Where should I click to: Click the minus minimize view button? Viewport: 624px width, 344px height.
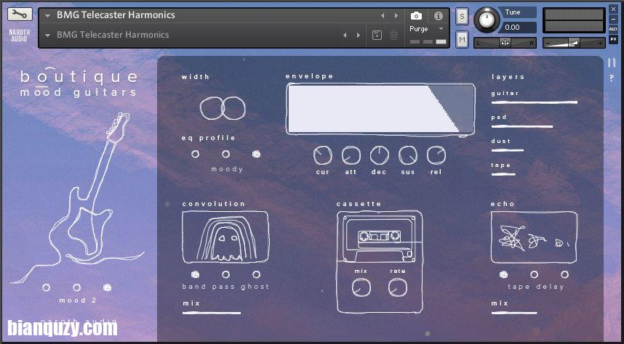click(613, 19)
